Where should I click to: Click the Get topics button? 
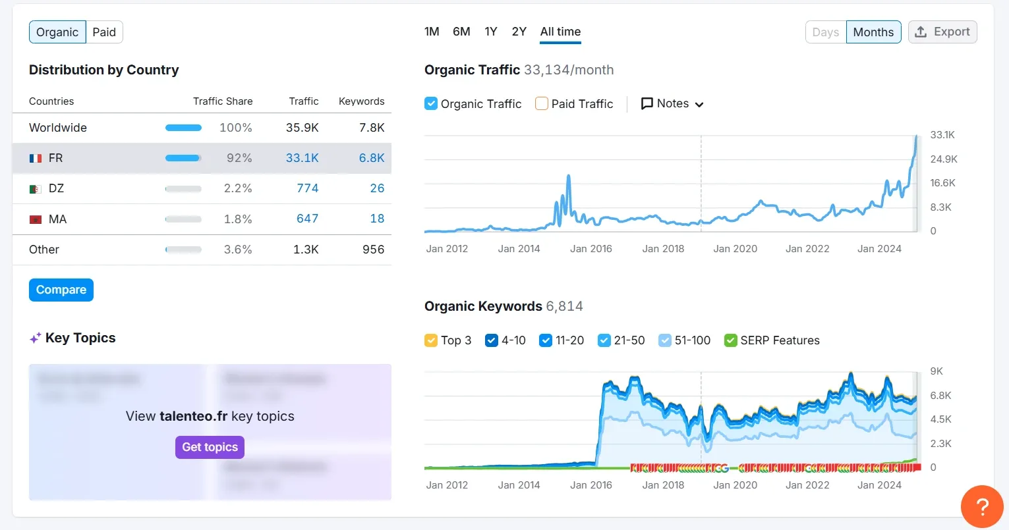(210, 447)
